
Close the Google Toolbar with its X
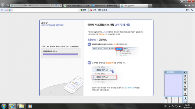coord(2,10)
